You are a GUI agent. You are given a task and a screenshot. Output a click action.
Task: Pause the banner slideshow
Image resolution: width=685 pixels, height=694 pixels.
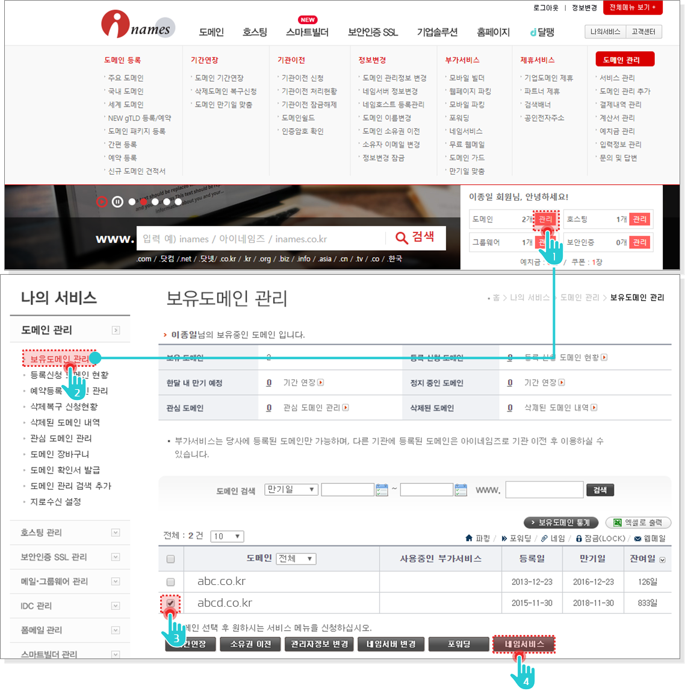click(x=117, y=202)
